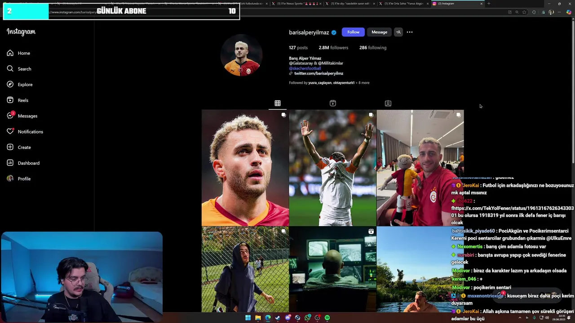Open the three-dot profile options menu

tap(410, 32)
